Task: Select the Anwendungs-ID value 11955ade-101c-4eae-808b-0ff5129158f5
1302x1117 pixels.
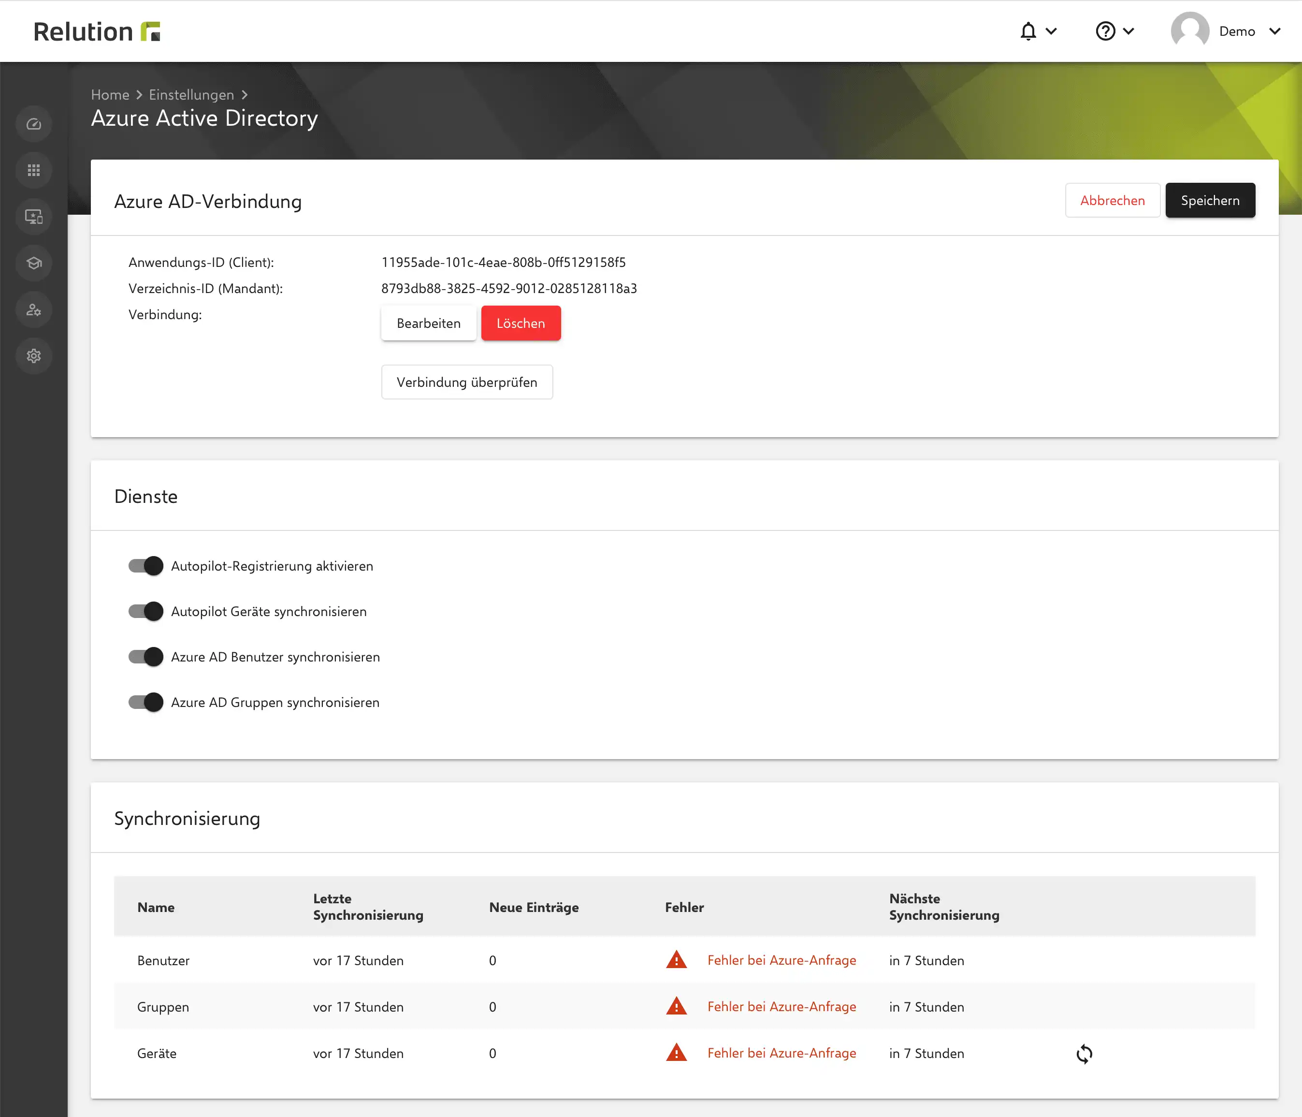Action: tap(503, 262)
